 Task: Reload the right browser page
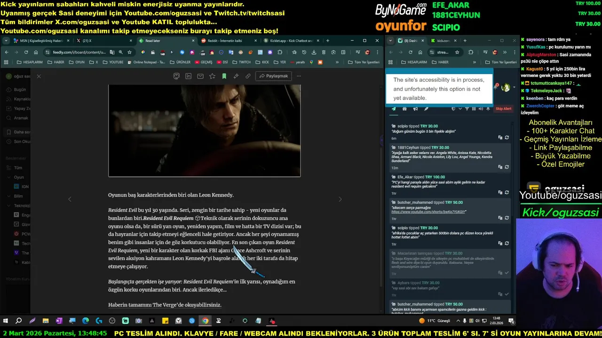pos(410,52)
